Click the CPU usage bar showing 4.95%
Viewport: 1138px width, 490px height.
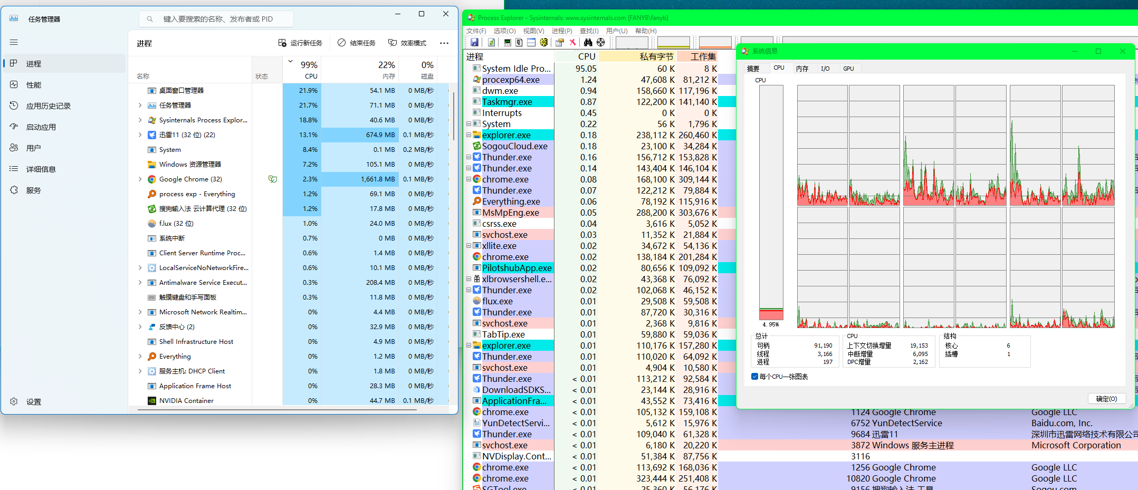[x=771, y=203]
